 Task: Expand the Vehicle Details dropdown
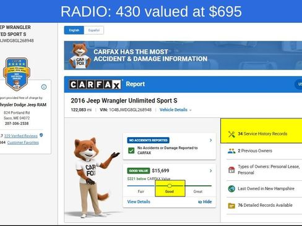point(176,110)
